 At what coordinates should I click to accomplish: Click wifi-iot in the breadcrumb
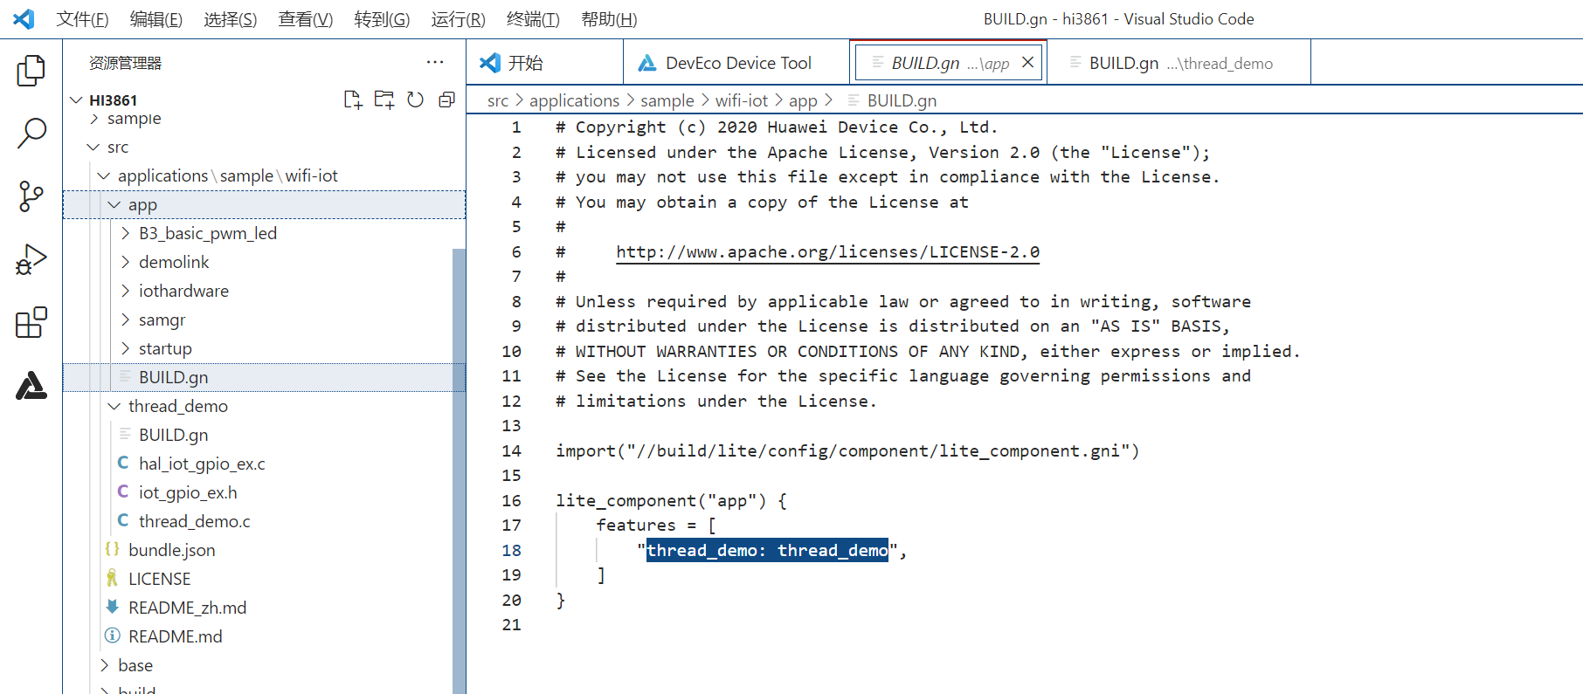[x=742, y=100]
